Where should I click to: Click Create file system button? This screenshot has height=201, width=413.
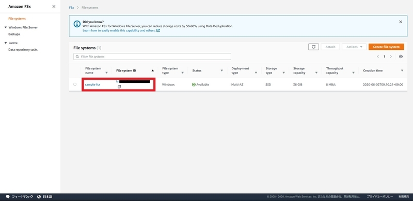click(386, 47)
